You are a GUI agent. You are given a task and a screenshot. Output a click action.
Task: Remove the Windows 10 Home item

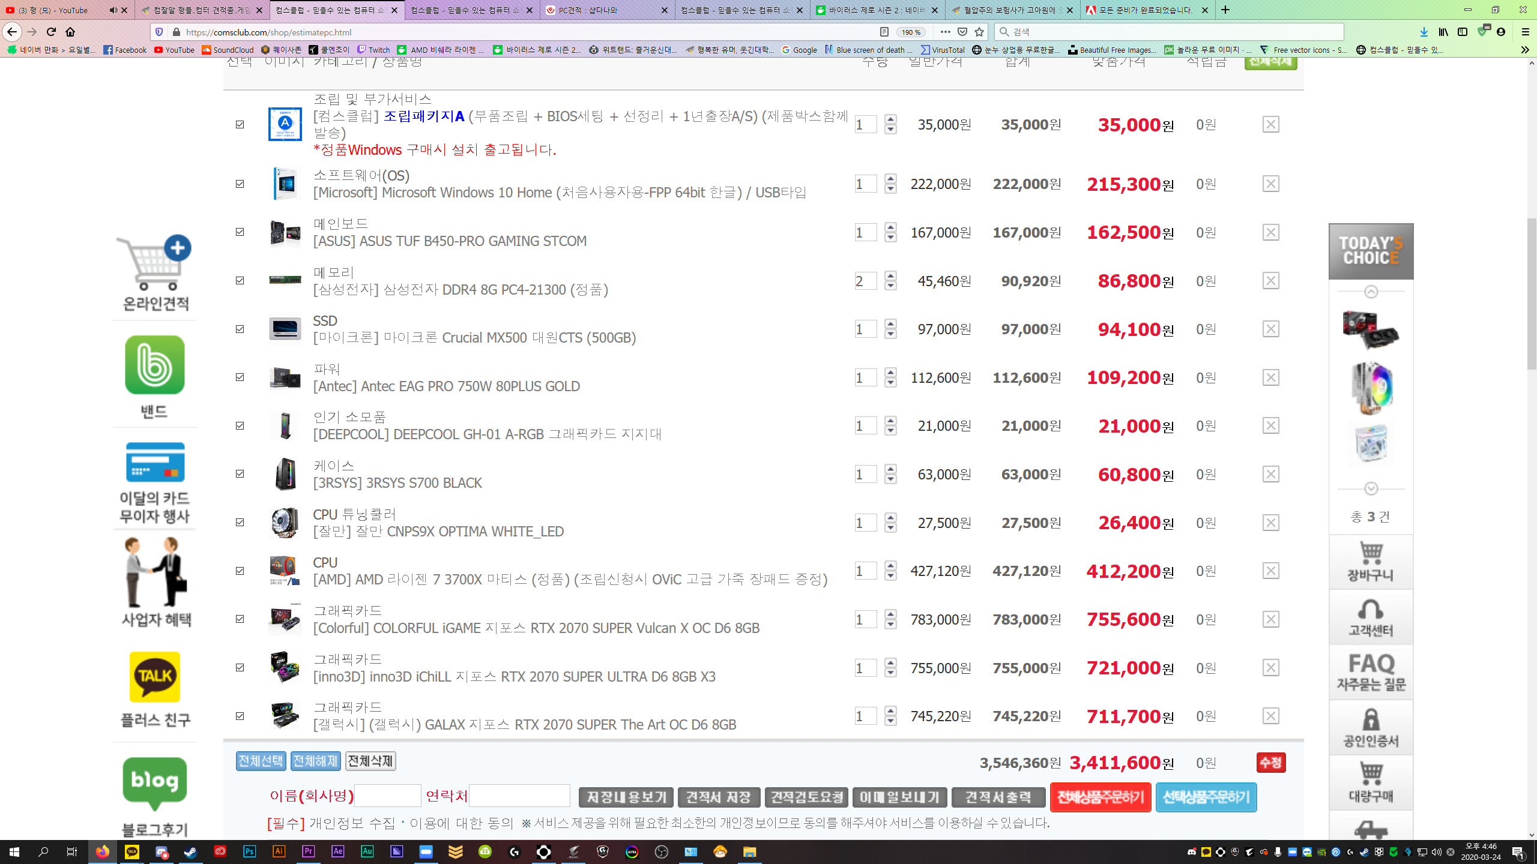click(x=1270, y=184)
